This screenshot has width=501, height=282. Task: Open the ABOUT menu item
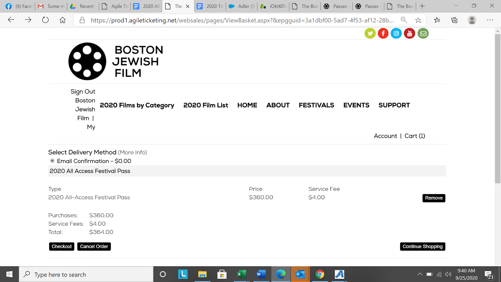point(278,105)
